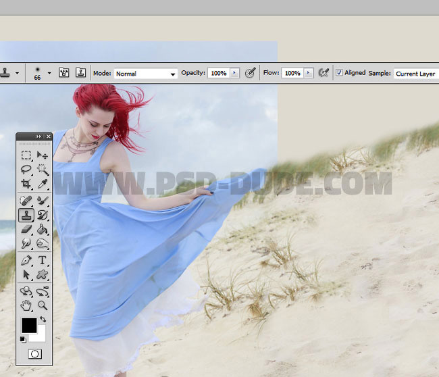This screenshot has width=439, height=377.
Task: Open the Opacity slider arrow
Action: 234,73
